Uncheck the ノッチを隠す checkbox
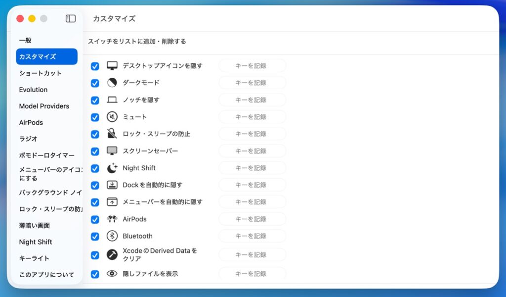This screenshot has width=506, height=297. [95, 100]
